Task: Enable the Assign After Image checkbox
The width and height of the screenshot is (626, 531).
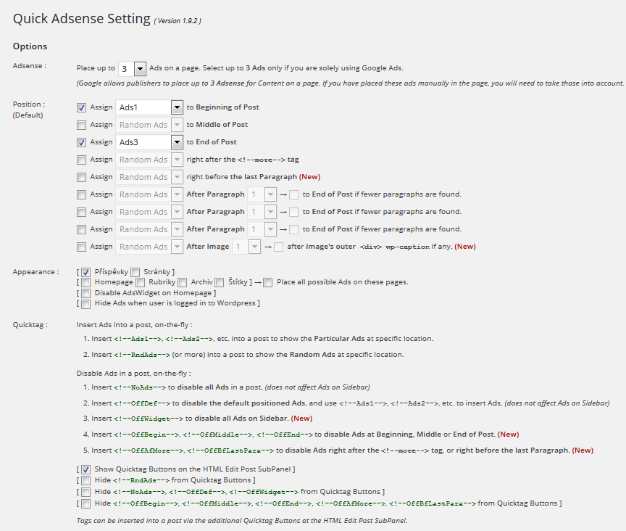Action: [82, 247]
